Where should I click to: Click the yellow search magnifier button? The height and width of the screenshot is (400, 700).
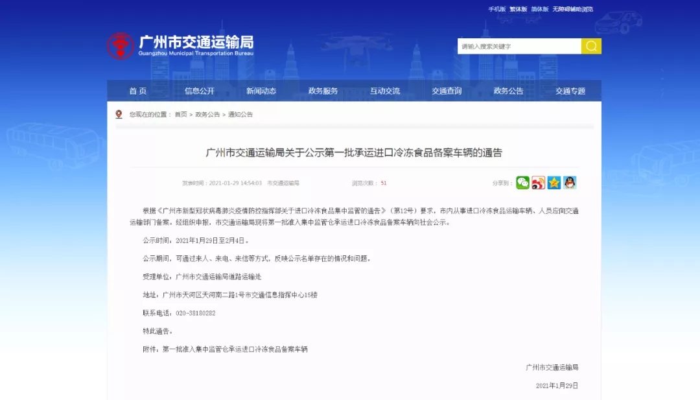pos(591,46)
